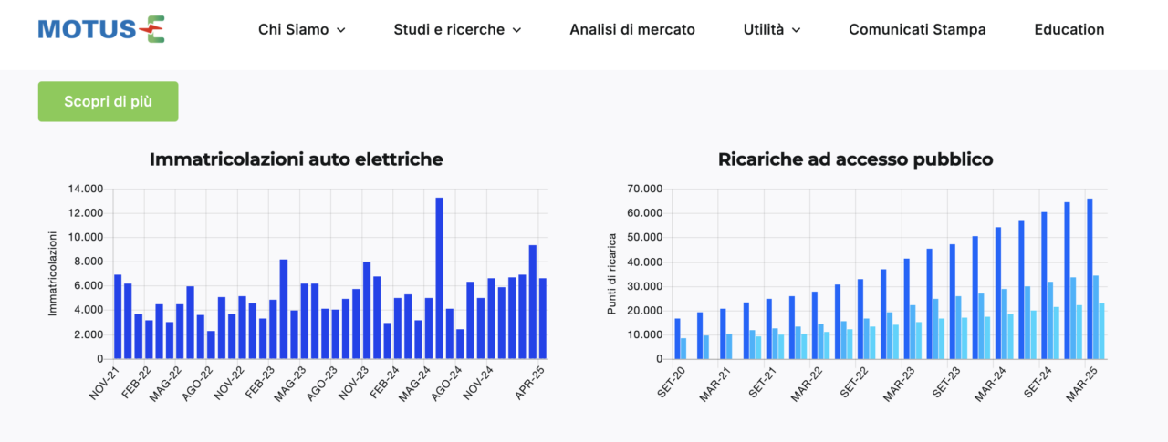This screenshot has width=1168, height=442.
Task: Select the tallest dark blue bar in Ricariche chart
Action: (1090, 279)
